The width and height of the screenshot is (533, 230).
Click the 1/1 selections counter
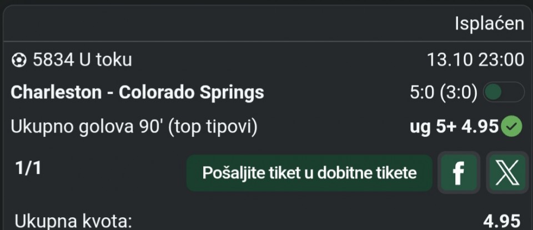[28, 169]
